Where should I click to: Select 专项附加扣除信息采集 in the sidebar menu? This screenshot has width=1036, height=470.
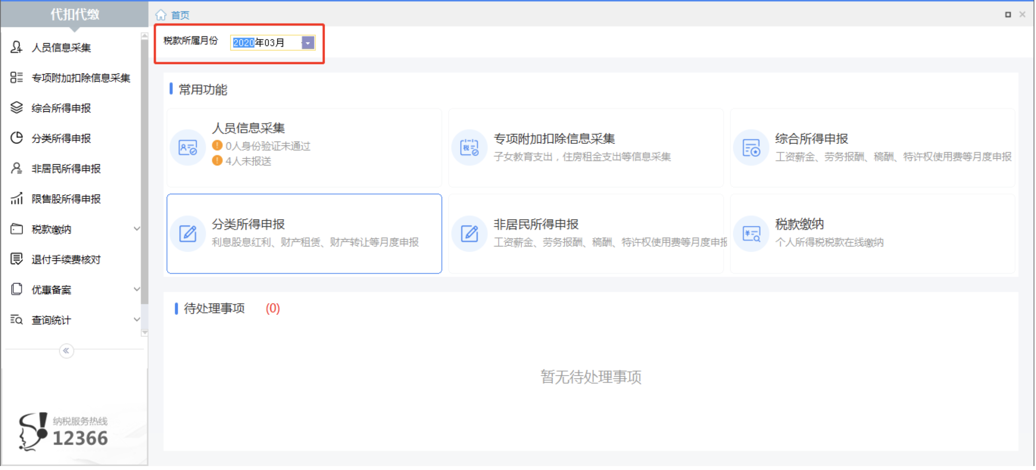[x=81, y=78]
